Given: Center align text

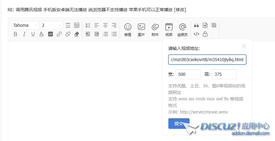Looking at the screenshot, I should click(x=105, y=25).
